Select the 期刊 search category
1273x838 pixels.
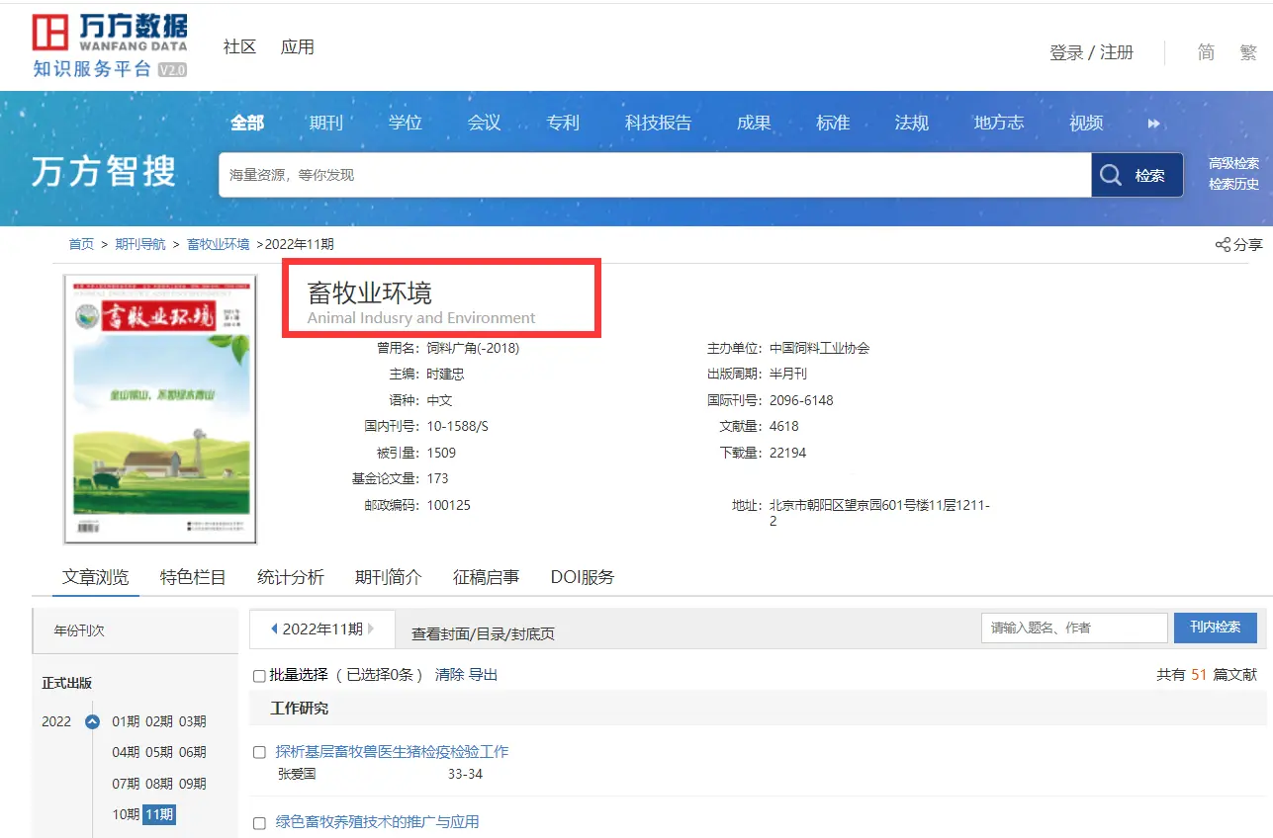pyautogui.click(x=326, y=123)
